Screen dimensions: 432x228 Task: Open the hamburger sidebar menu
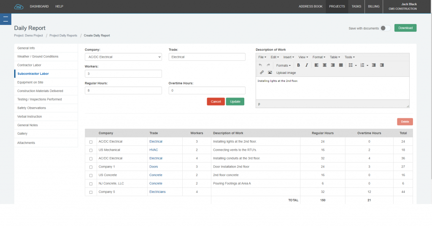[5, 19]
